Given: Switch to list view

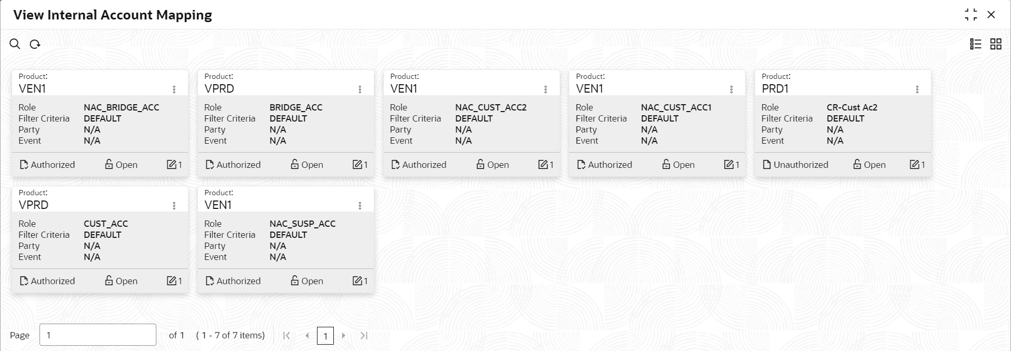Looking at the screenshot, I should 976,44.
